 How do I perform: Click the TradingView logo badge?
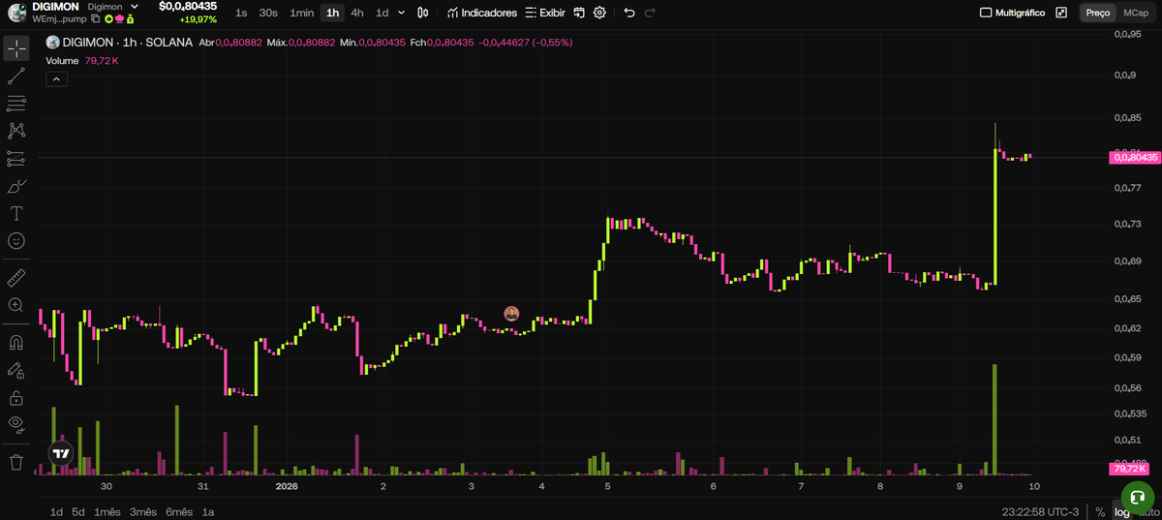[x=61, y=452]
